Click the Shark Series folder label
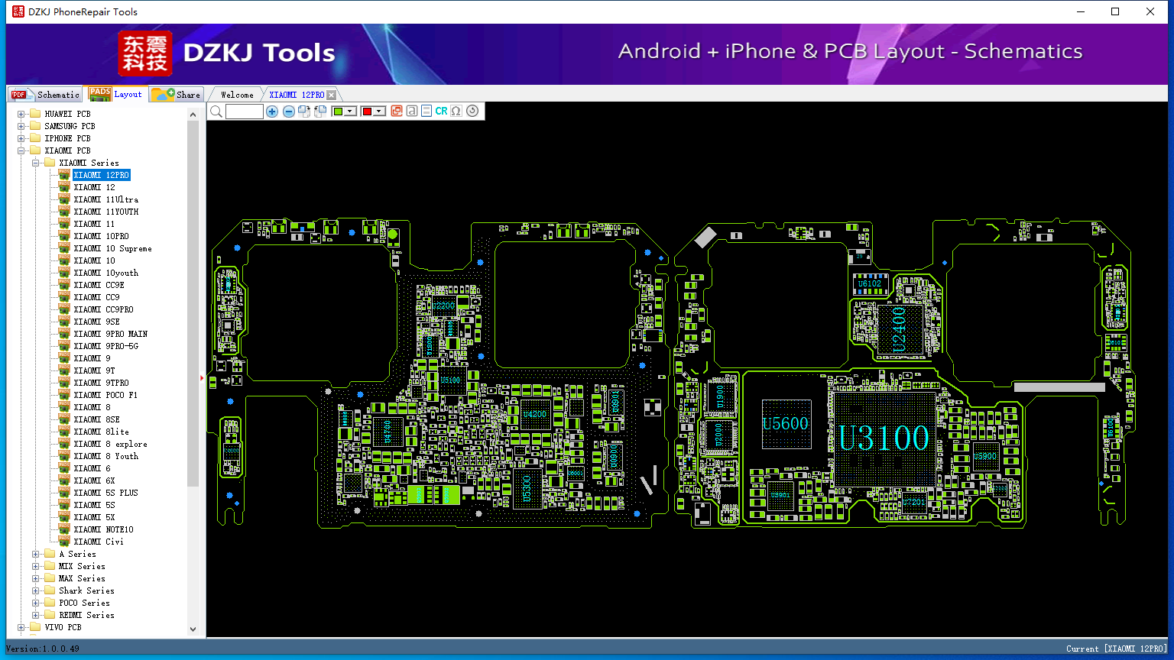The width and height of the screenshot is (1174, 660). pos(86,590)
